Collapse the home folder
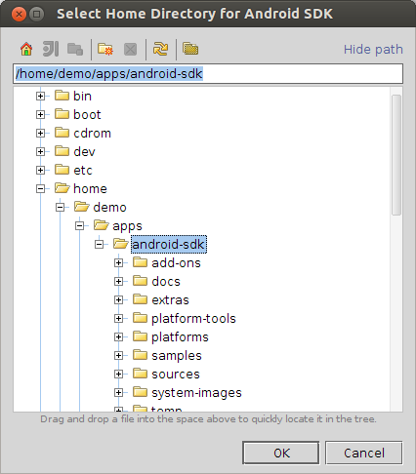 (x=40, y=188)
